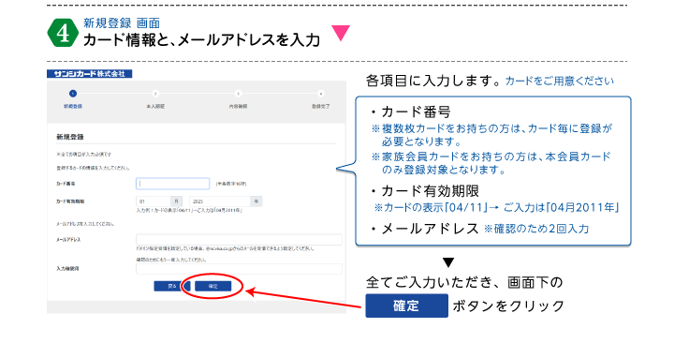This screenshot has width=674, height=343.
Task: Click the small 確定 button inside the form
Action: coord(213,286)
